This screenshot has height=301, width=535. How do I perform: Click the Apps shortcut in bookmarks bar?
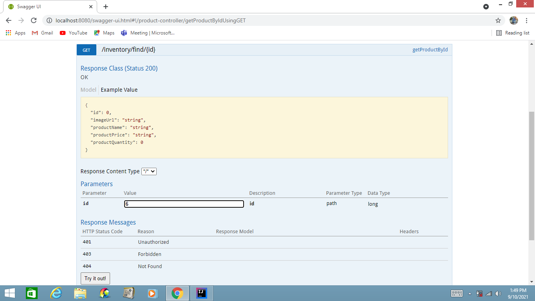pos(16,33)
